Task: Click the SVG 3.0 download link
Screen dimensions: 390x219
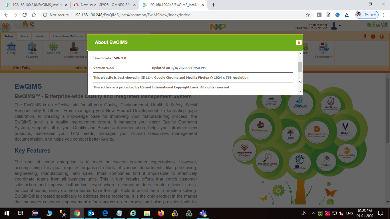Action: coord(120,58)
